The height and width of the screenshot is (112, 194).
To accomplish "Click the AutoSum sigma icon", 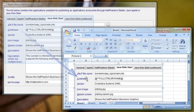I will coord(167,40).
